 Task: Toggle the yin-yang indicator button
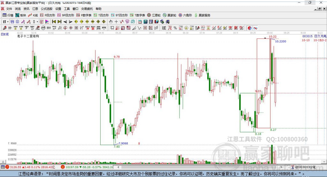click(250, 28)
